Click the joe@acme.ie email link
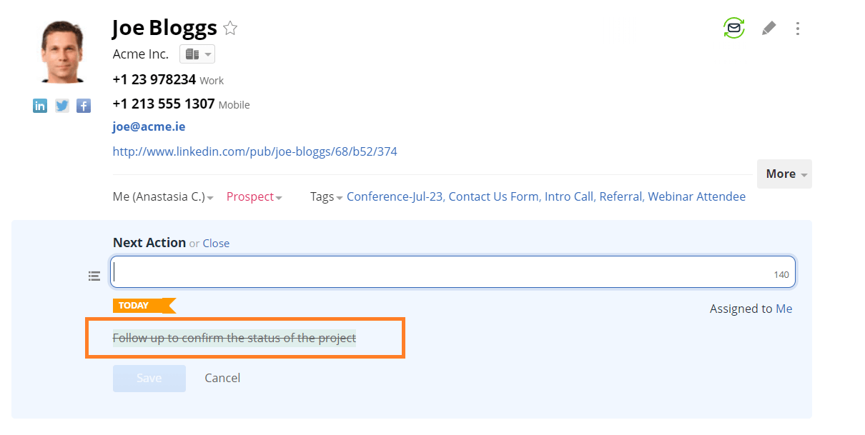 pyautogui.click(x=149, y=127)
